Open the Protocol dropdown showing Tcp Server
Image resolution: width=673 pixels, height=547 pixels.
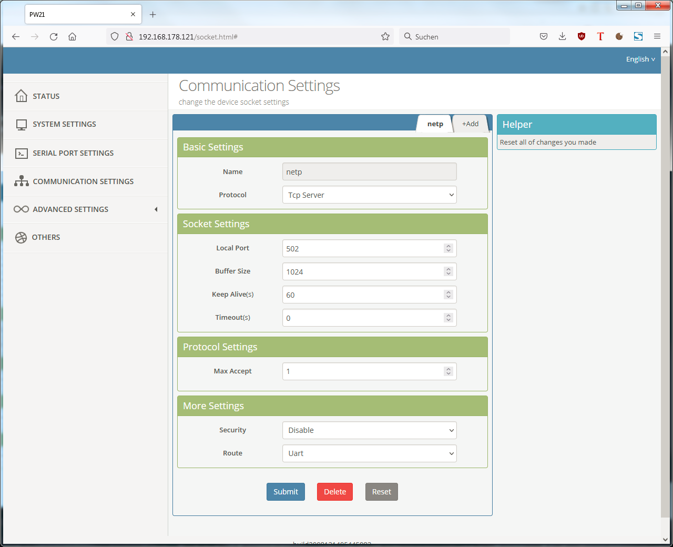tap(370, 195)
